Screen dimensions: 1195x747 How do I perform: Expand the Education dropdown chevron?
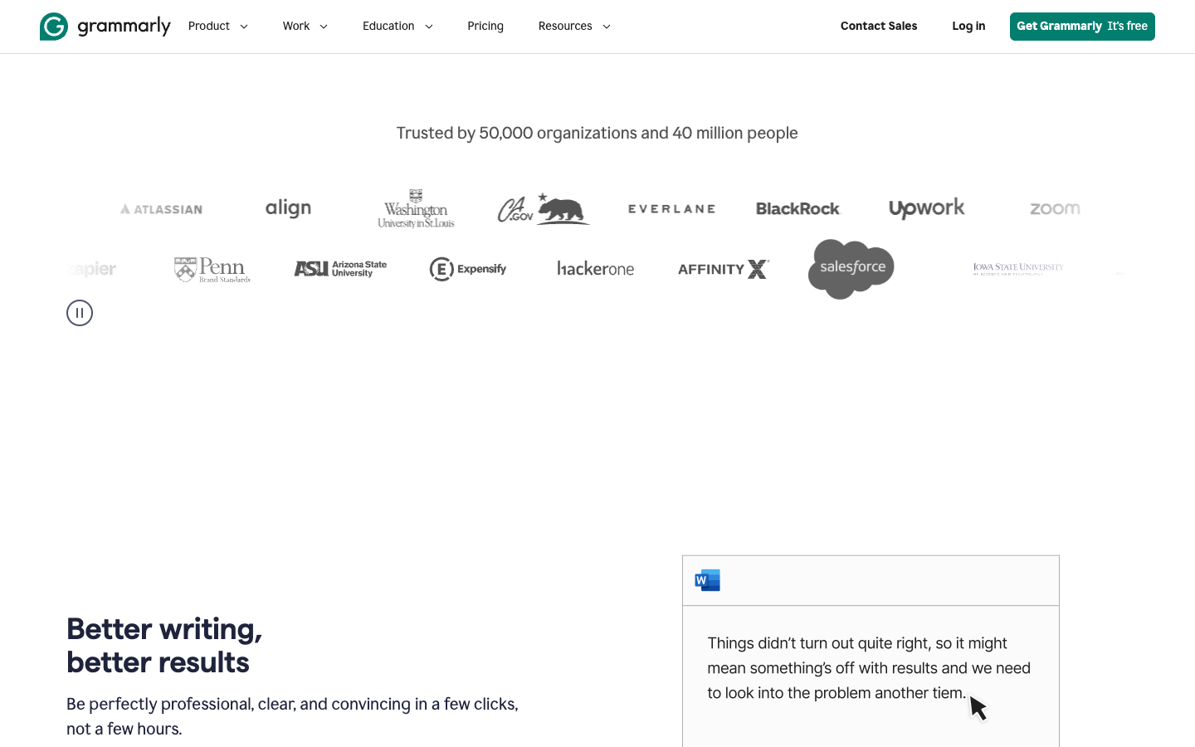(x=429, y=27)
